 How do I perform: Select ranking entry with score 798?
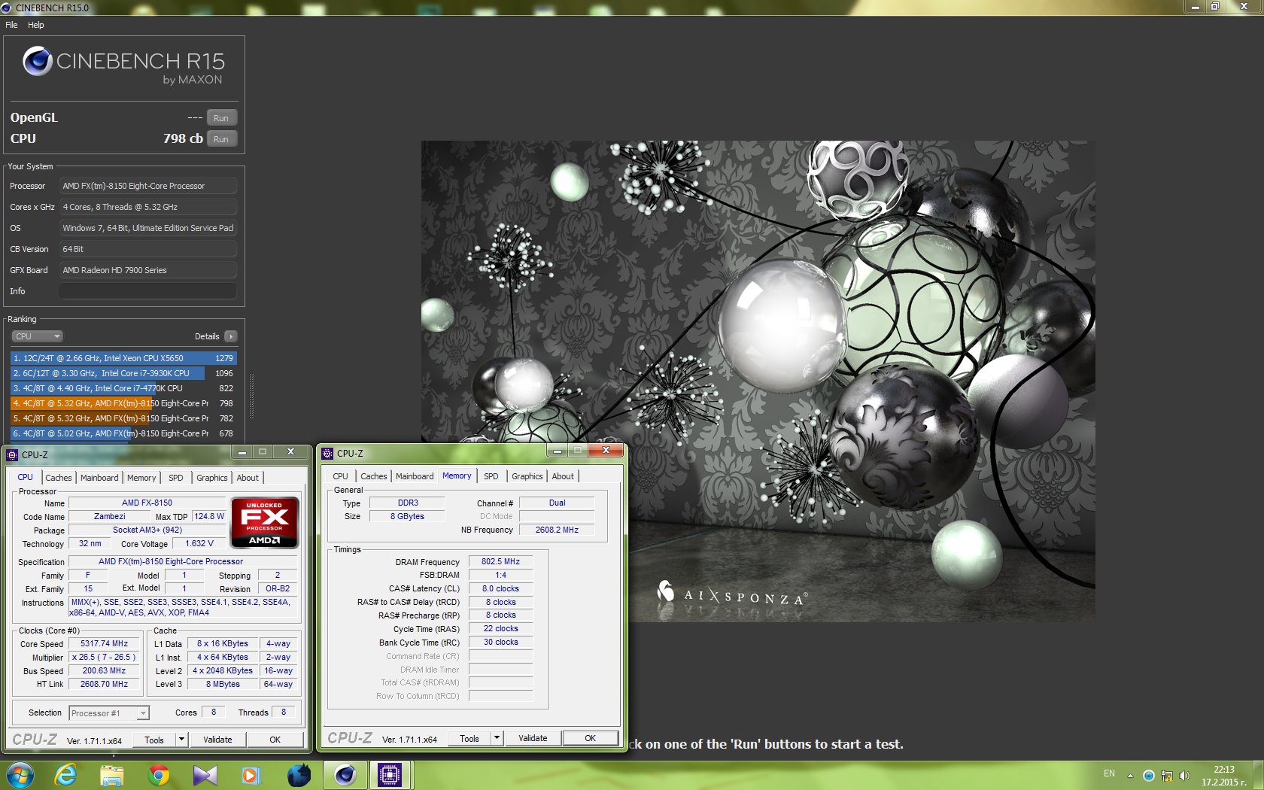tap(123, 403)
